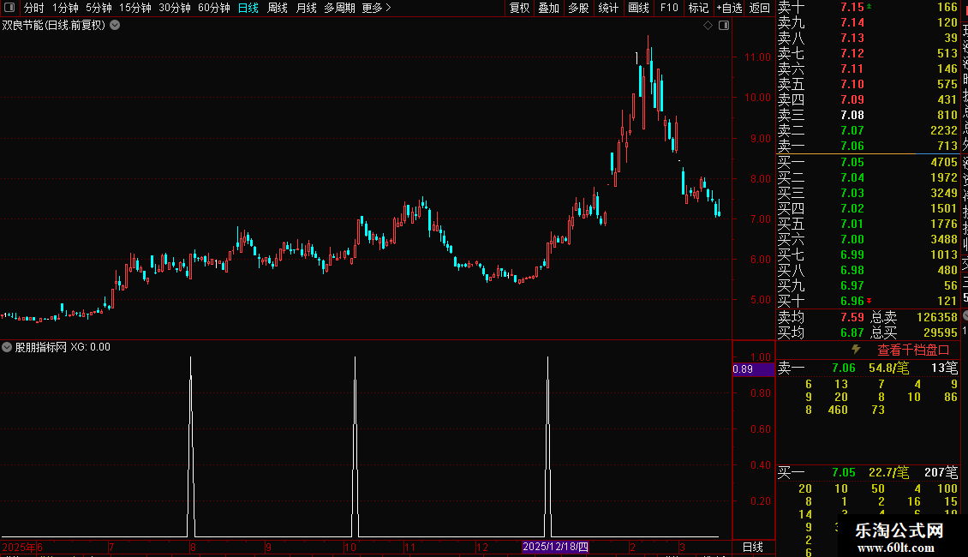Screen dimensions: 968x557
Task: Select the 5分钟 period
Action: pos(99,8)
